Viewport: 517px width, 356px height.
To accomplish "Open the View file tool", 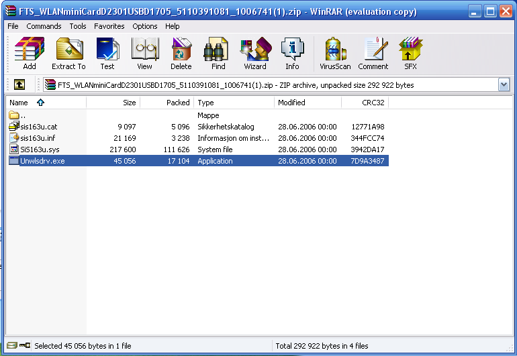I will (145, 54).
